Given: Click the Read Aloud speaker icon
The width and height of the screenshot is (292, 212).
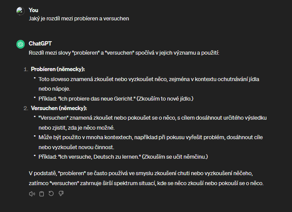Looking at the screenshot, I should coord(32,194).
